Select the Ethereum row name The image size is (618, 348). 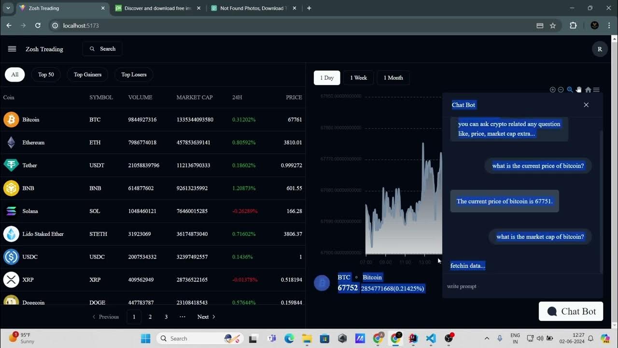coord(33,143)
